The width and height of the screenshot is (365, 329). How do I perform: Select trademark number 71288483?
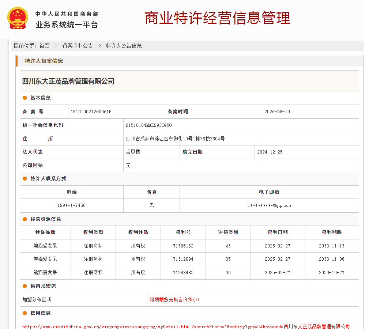(x=183, y=273)
